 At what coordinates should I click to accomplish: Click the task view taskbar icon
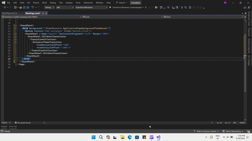115,137
